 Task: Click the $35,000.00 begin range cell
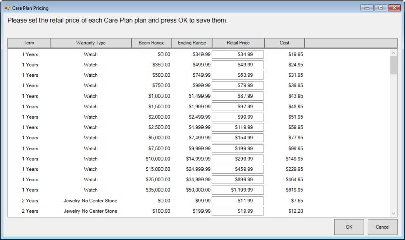coord(158,190)
